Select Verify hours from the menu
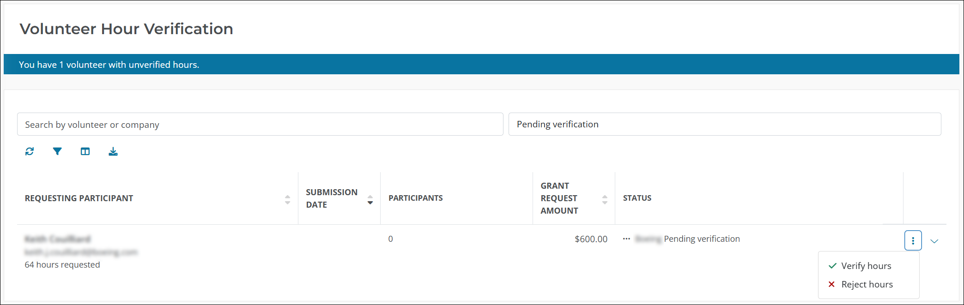 pos(866,266)
